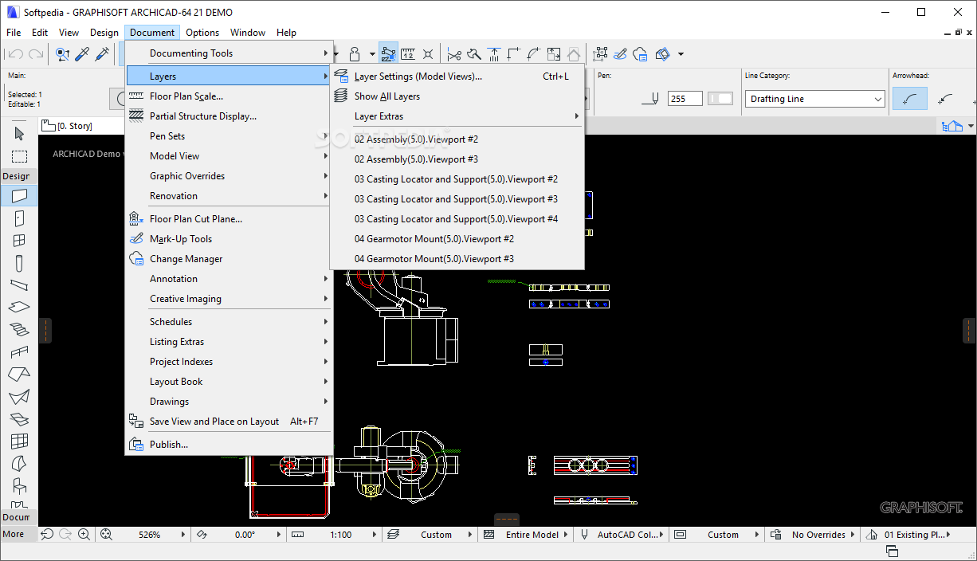
Task: Toggle the highlighted snap guides button
Action: coord(388,54)
